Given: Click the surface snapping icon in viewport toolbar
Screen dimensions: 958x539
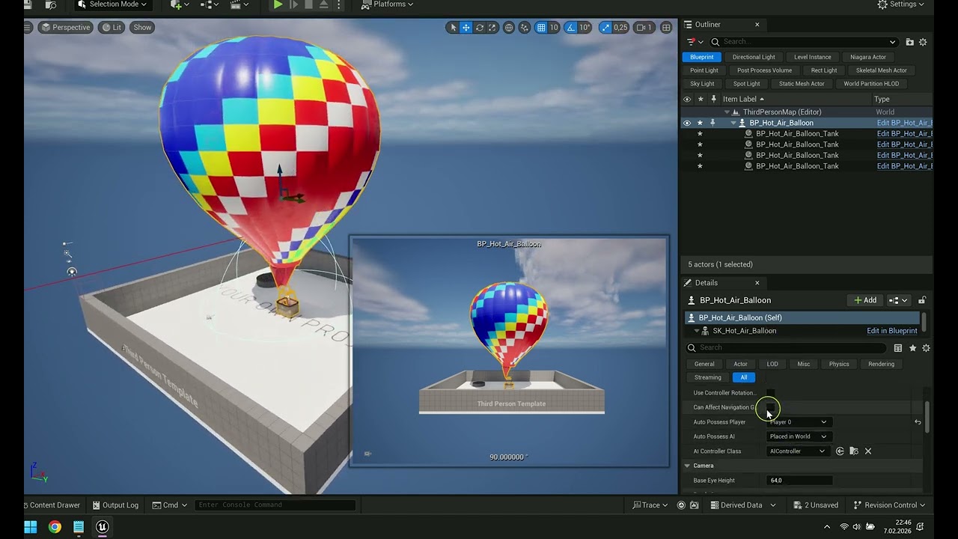Looking at the screenshot, I should (x=524, y=28).
